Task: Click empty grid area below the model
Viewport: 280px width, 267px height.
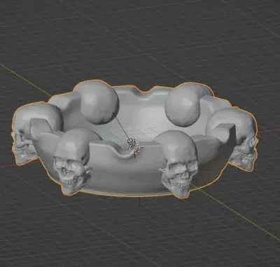Action: pyautogui.click(x=140, y=233)
